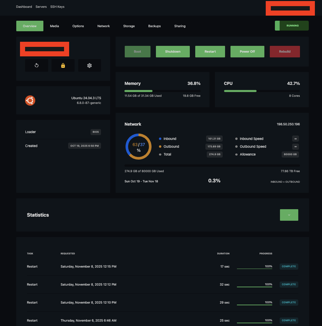Click the RUNNING status badge
This screenshot has height=326, width=322.
[x=292, y=25]
